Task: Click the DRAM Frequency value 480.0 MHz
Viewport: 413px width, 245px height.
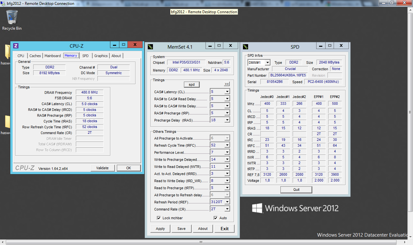Action: [x=89, y=93]
